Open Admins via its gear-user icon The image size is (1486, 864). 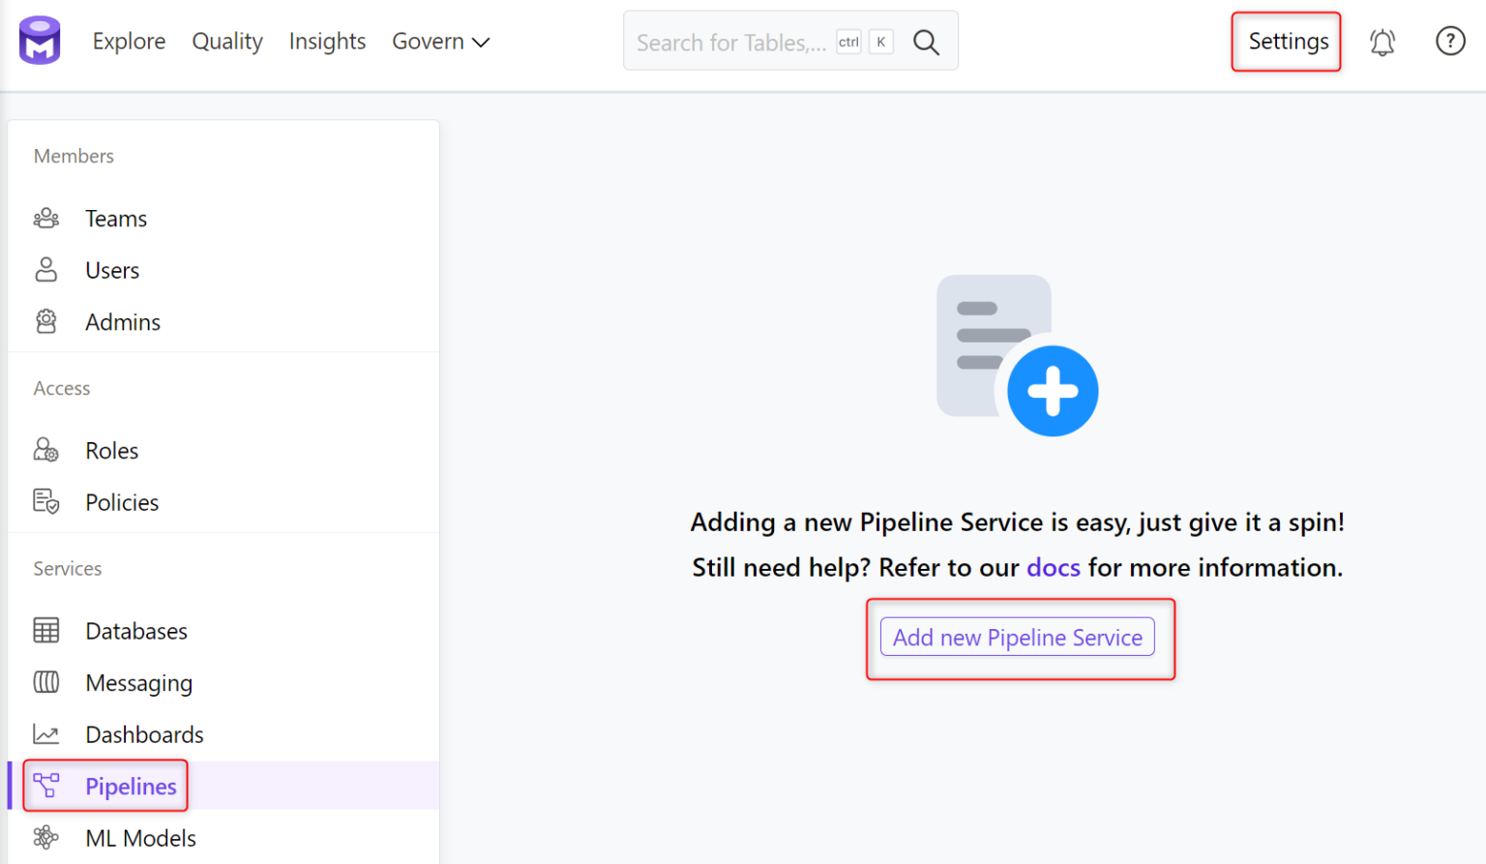click(46, 321)
